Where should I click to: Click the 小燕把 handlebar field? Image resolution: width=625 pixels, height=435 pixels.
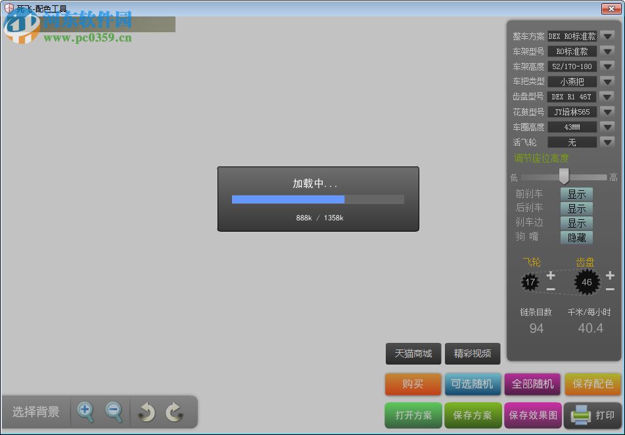(x=572, y=82)
